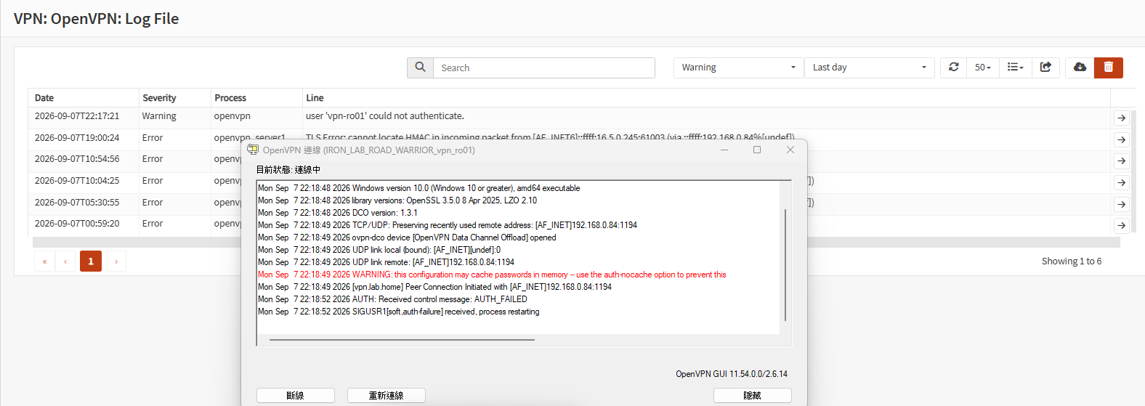This screenshot has width=1145, height=406.
Task: Open the Warning severity dropdown
Action: pos(738,68)
